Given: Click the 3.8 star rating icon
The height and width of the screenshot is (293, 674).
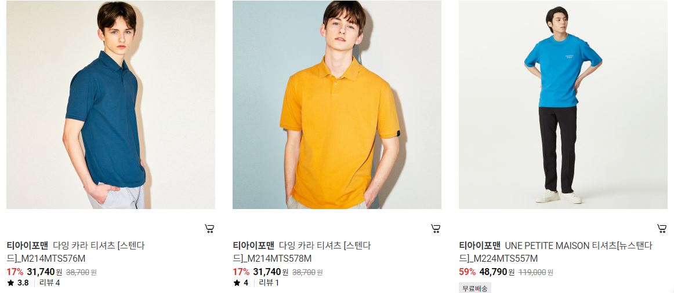Looking at the screenshot, I should [x=11, y=283].
